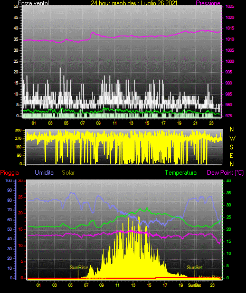Click the 'Moon Rise' marker label
The image size is (246, 293).
(x=210, y=277)
